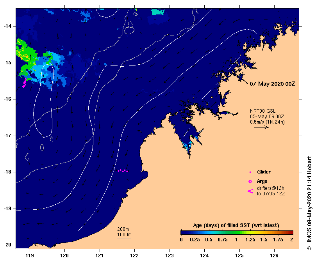
Task: Click the latitude axis label -14
Action: [x=7, y=26]
